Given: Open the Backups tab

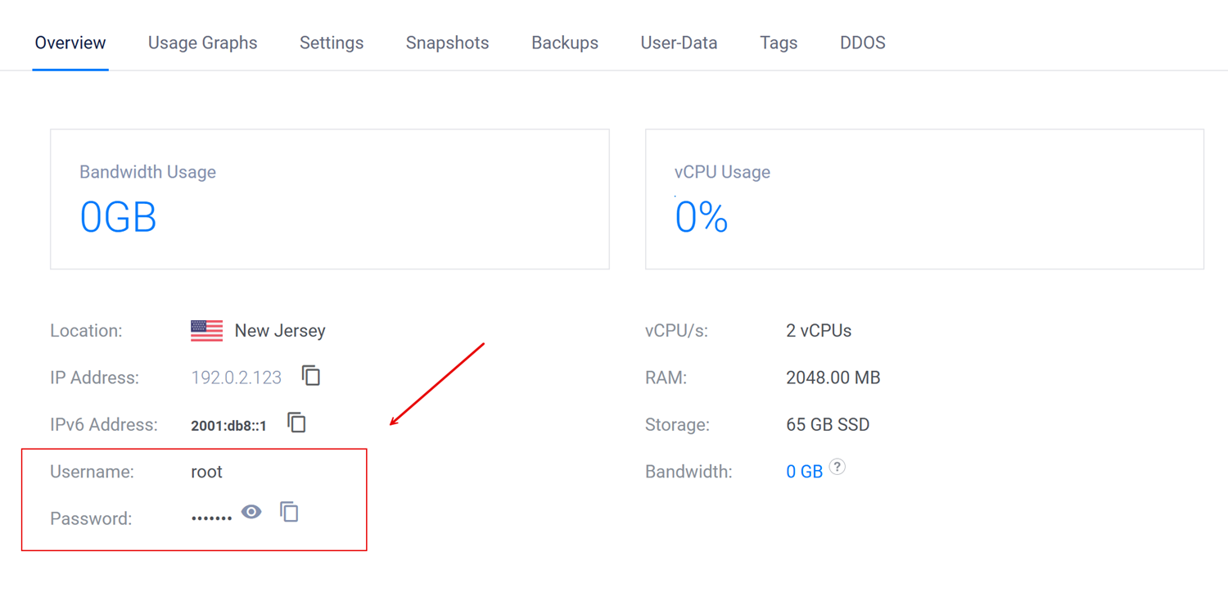Looking at the screenshot, I should (x=565, y=43).
